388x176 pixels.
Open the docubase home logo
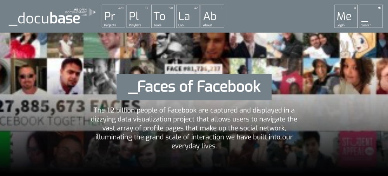click(44, 19)
